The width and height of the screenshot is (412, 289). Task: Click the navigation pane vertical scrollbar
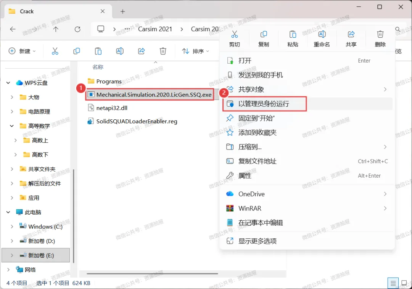click(74, 216)
